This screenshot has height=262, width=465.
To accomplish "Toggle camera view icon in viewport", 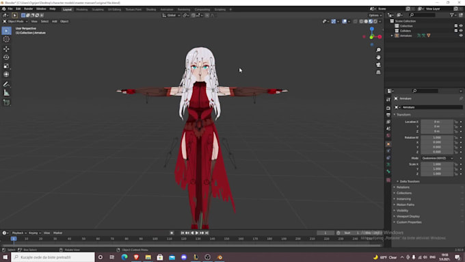I will [378, 65].
